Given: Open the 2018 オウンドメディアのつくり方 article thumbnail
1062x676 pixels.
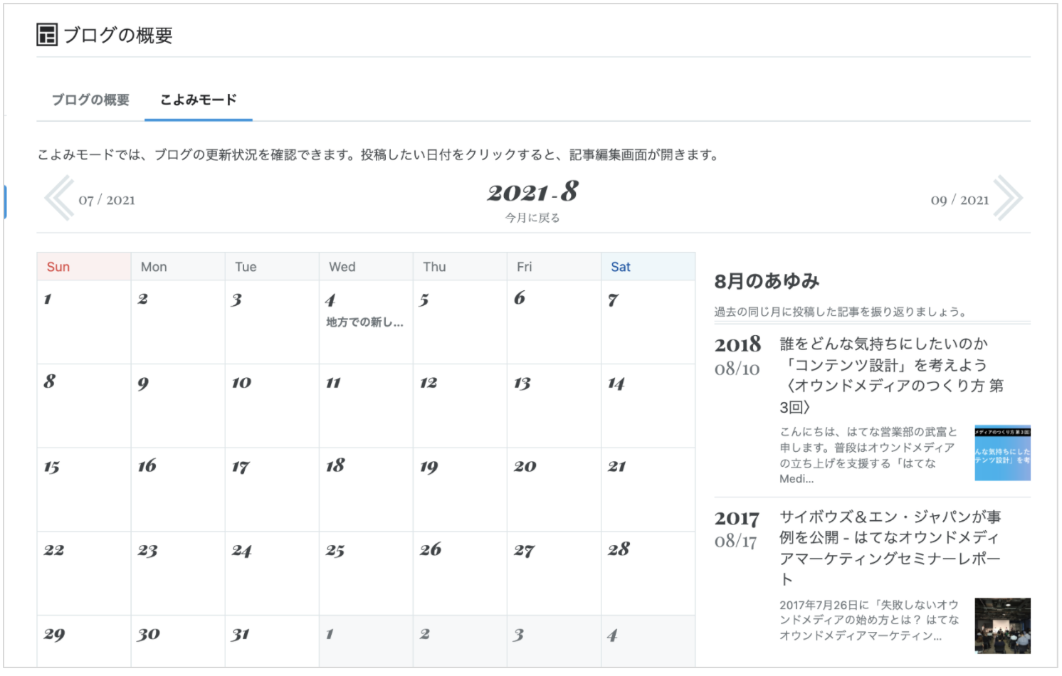Looking at the screenshot, I should click(x=1002, y=454).
